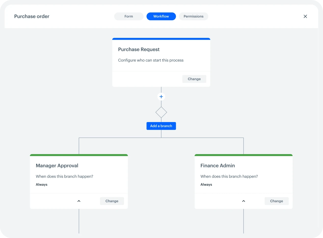Switch to the Form tab
Screen dimensions: 323x238
129,16
